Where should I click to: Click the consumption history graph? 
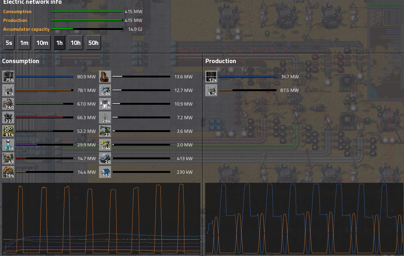[x=101, y=219]
